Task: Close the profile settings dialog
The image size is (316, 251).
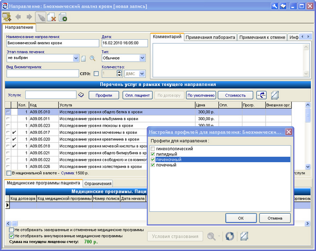Action: coord(288,132)
